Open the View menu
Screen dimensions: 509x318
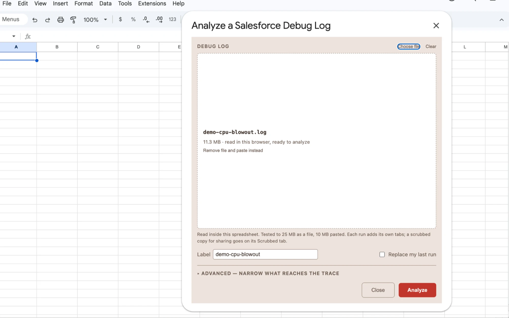point(40,4)
